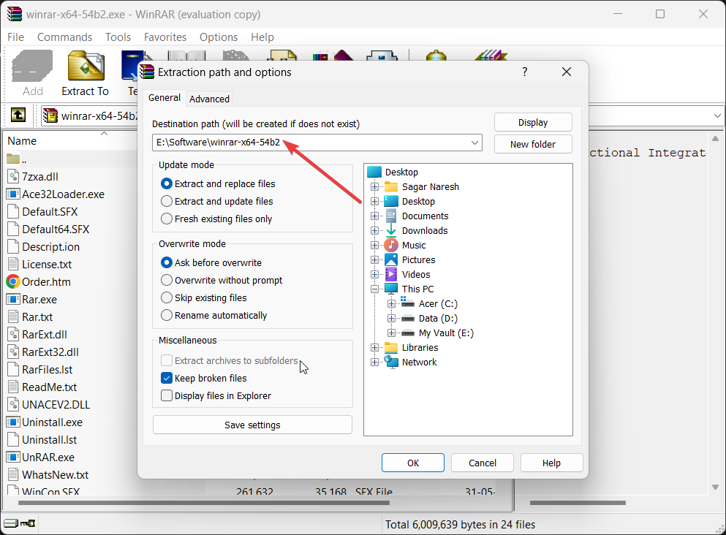Uncheck Keep broken files checkbox
Viewport: 726px width, 535px height.
click(167, 378)
